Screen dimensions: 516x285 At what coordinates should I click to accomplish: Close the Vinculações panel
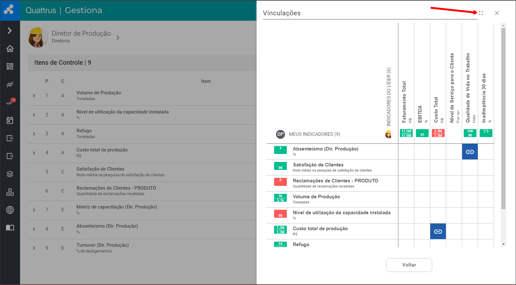(497, 13)
